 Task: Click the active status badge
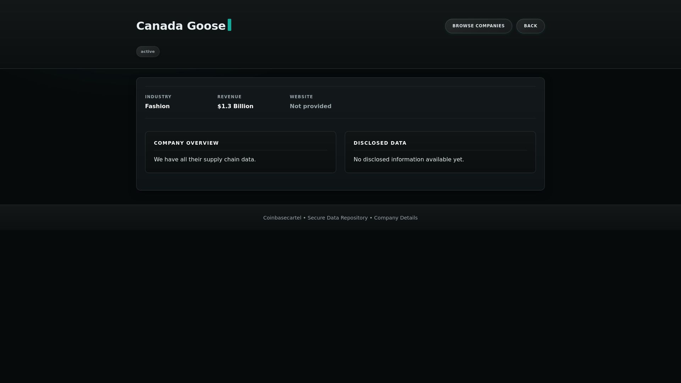148,51
